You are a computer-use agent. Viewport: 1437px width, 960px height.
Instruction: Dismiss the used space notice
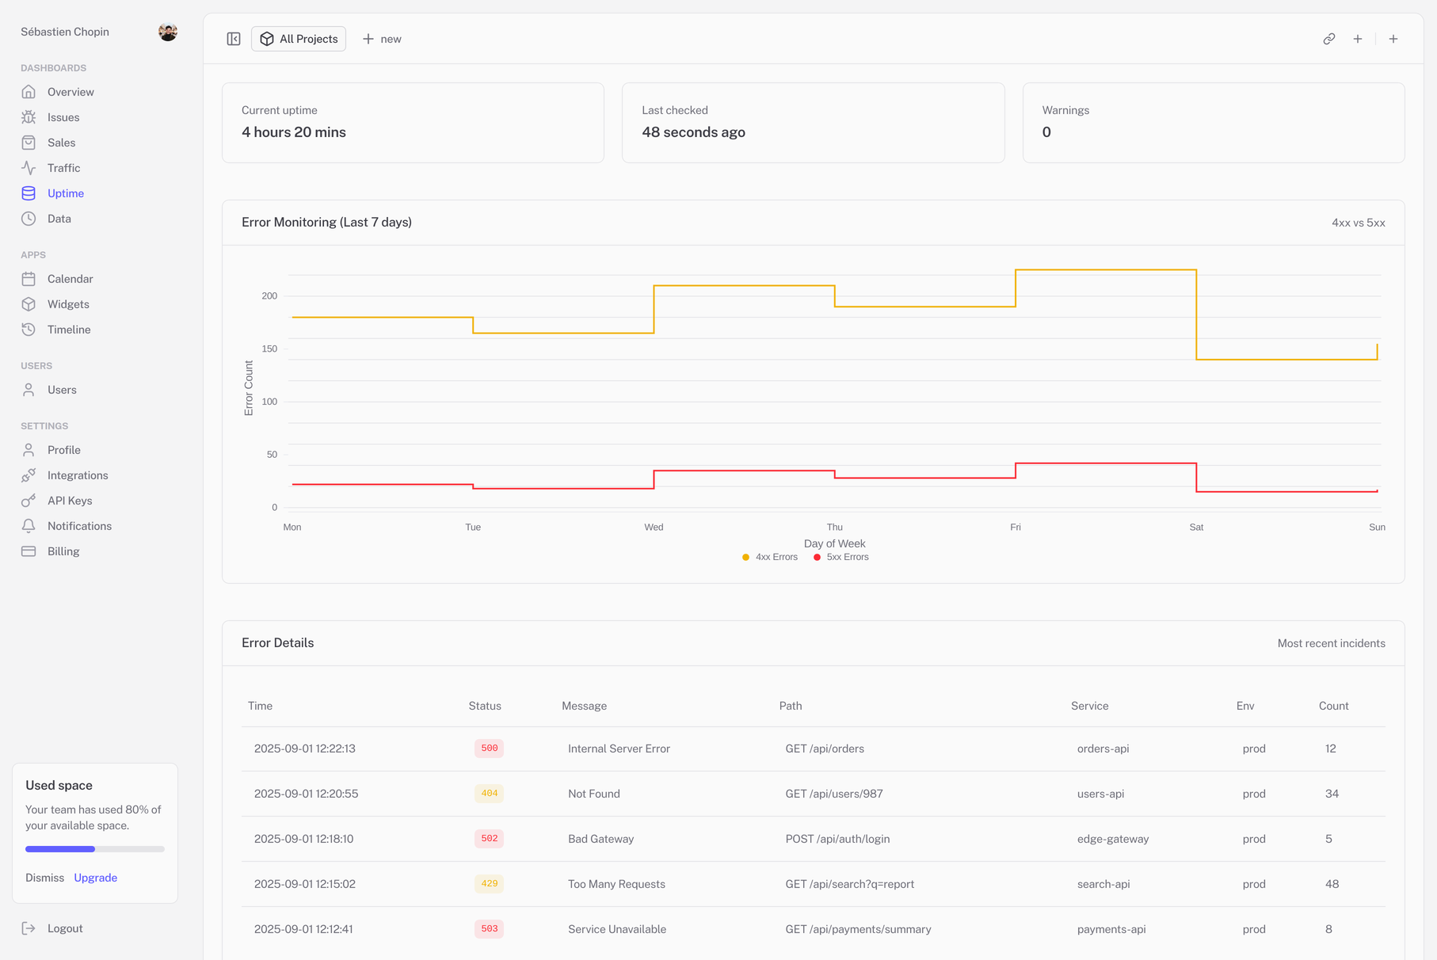(44, 878)
